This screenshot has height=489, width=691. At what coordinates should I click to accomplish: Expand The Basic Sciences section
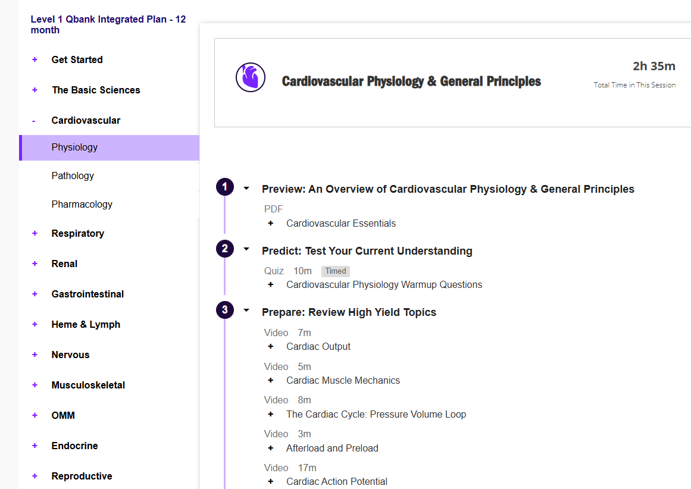click(x=35, y=90)
